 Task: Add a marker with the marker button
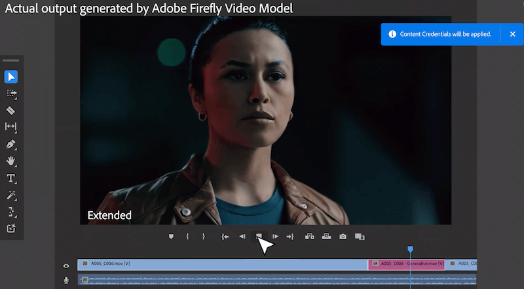(171, 237)
